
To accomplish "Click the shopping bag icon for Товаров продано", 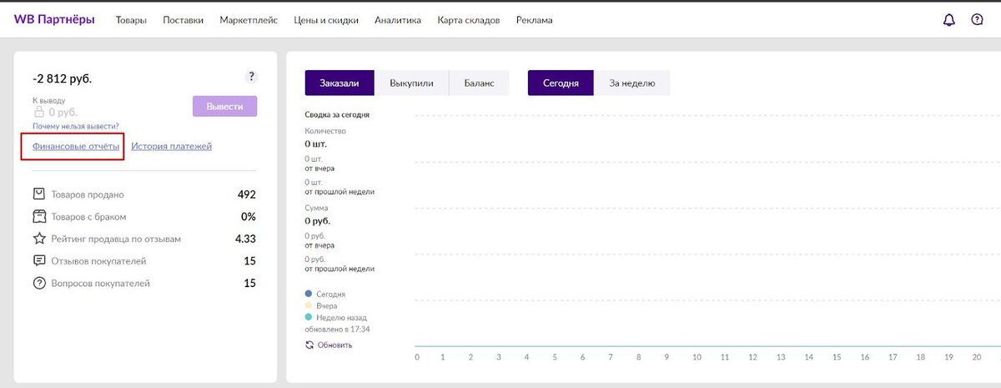I will point(38,194).
